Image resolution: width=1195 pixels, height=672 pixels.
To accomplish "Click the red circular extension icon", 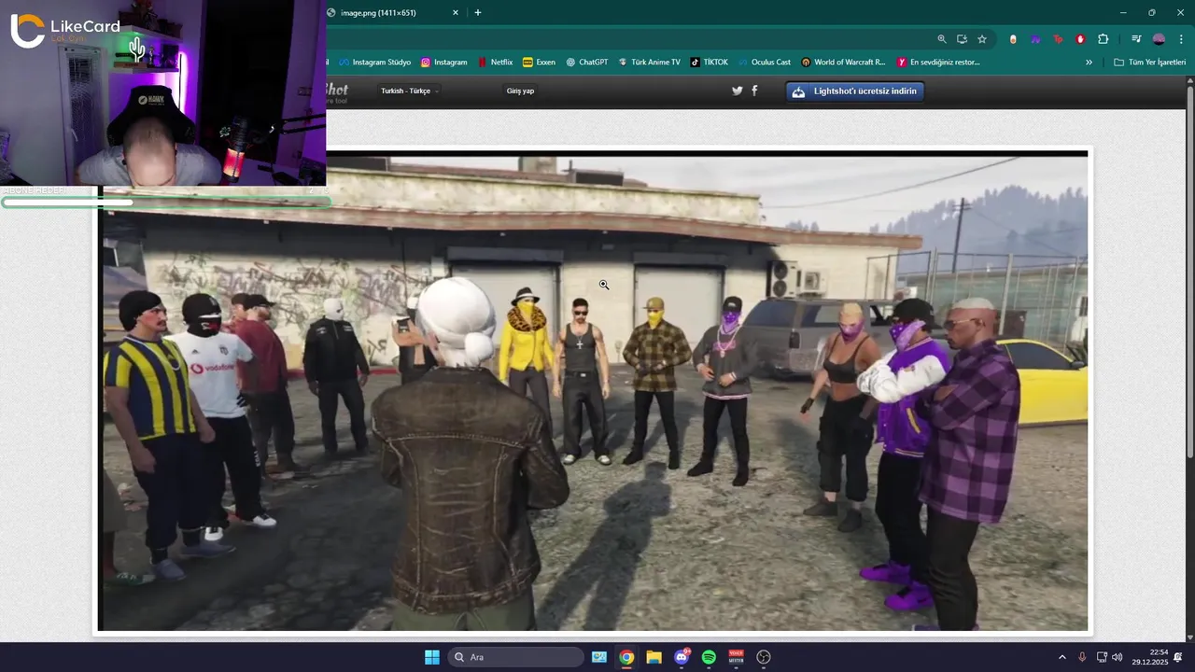I will pos(1080,39).
